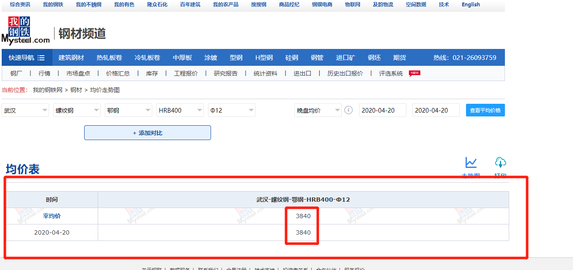Image resolution: width=573 pixels, height=270 pixels.
Task: Click 隆众石化 in the top bar
Action: pyautogui.click(x=157, y=5)
